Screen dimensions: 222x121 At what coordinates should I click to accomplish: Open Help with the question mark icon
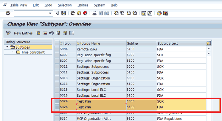coord(159,13)
